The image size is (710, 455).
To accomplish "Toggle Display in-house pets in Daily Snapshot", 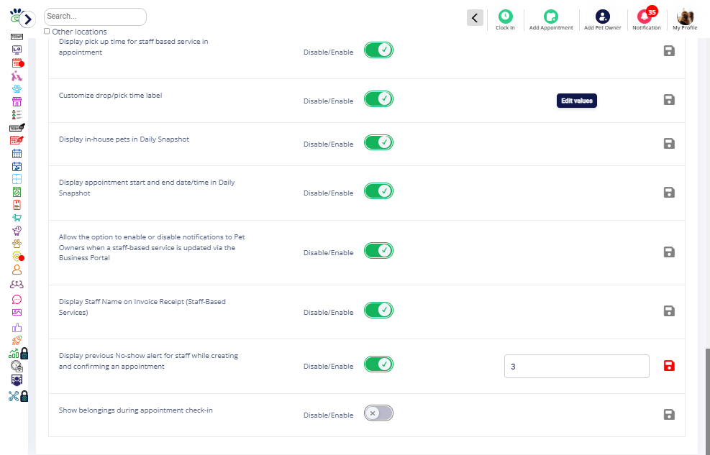I will click(x=378, y=142).
